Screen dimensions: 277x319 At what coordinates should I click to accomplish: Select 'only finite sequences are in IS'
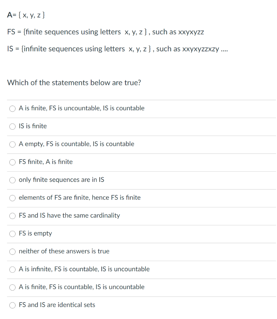12,180
